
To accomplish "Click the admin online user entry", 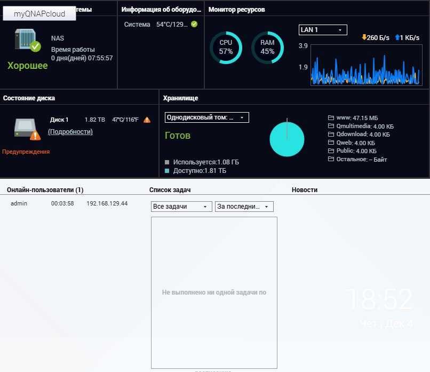I will tap(19, 203).
